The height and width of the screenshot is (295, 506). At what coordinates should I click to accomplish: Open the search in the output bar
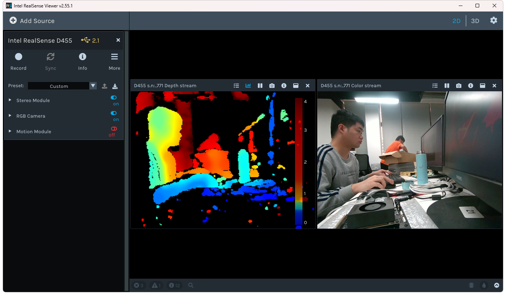click(x=190, y=285)
